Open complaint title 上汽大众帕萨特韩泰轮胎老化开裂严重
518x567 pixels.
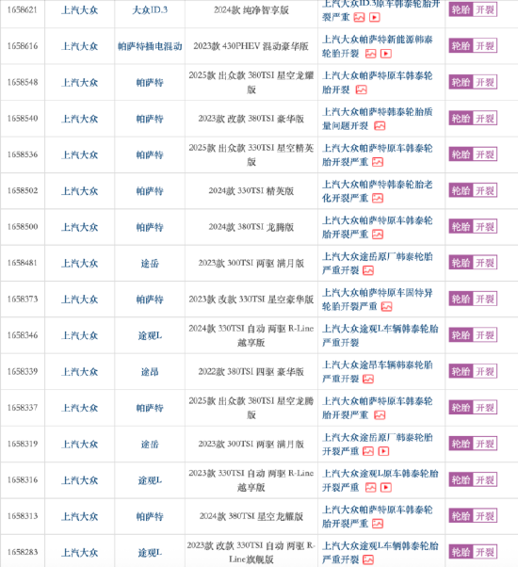[x=378, y=191]
